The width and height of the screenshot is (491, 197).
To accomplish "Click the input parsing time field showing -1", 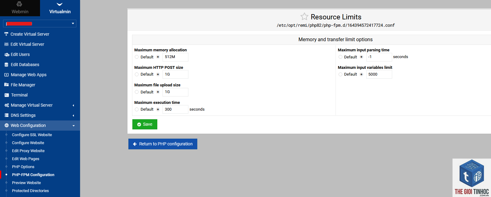I will click(379, 57).
